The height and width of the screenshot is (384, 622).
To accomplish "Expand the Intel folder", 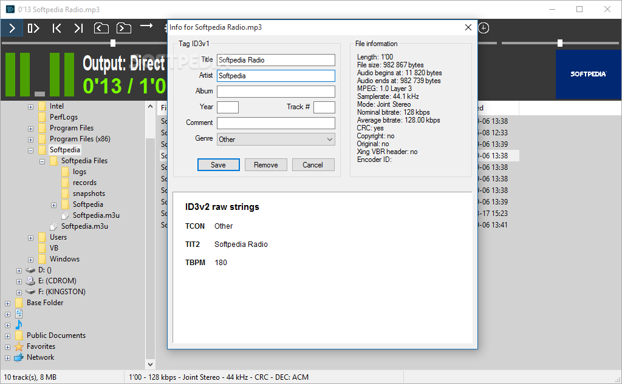I will 30,107.
